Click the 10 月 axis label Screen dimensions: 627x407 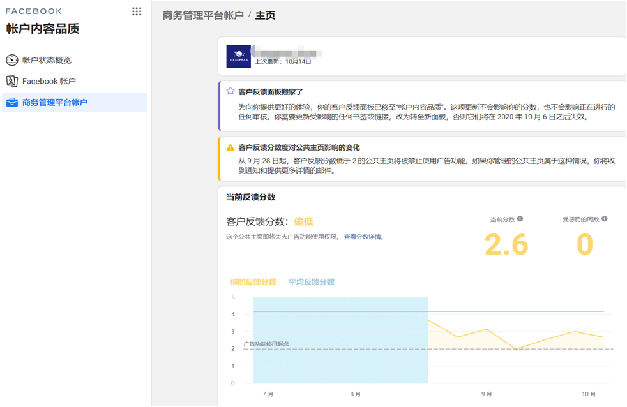pos(589,394)
